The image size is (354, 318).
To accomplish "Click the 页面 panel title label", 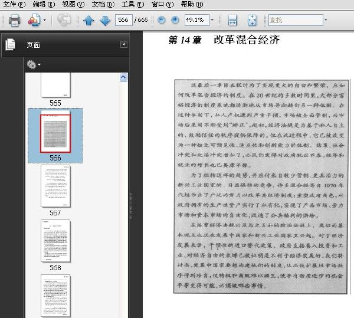I will [x=34, y=45].
